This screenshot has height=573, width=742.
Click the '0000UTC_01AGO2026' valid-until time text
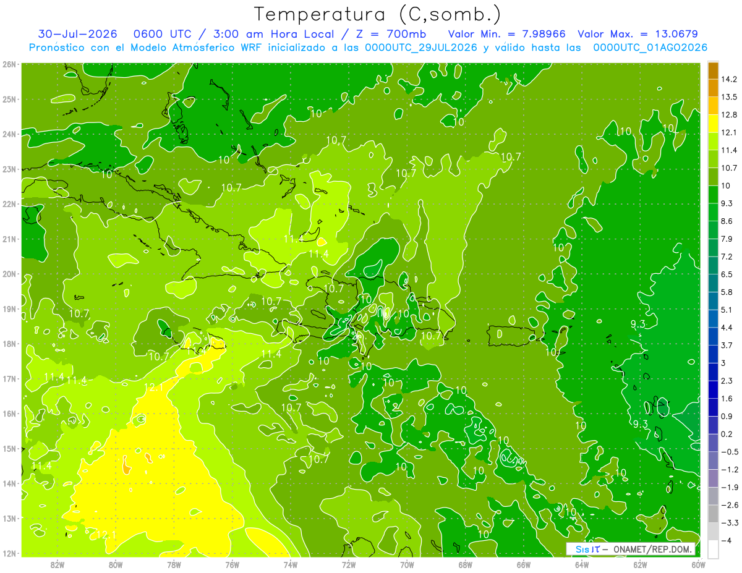click(x=650, y=48)
